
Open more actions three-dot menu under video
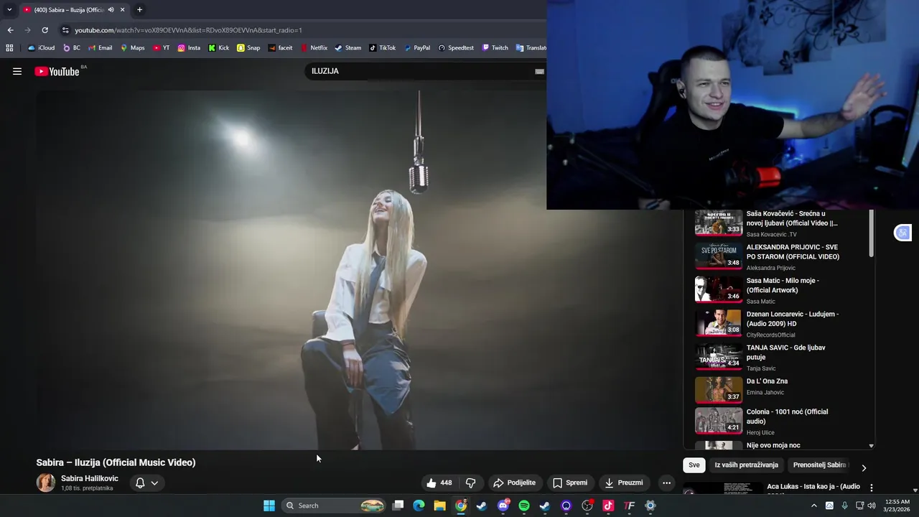tap(666, 483)
